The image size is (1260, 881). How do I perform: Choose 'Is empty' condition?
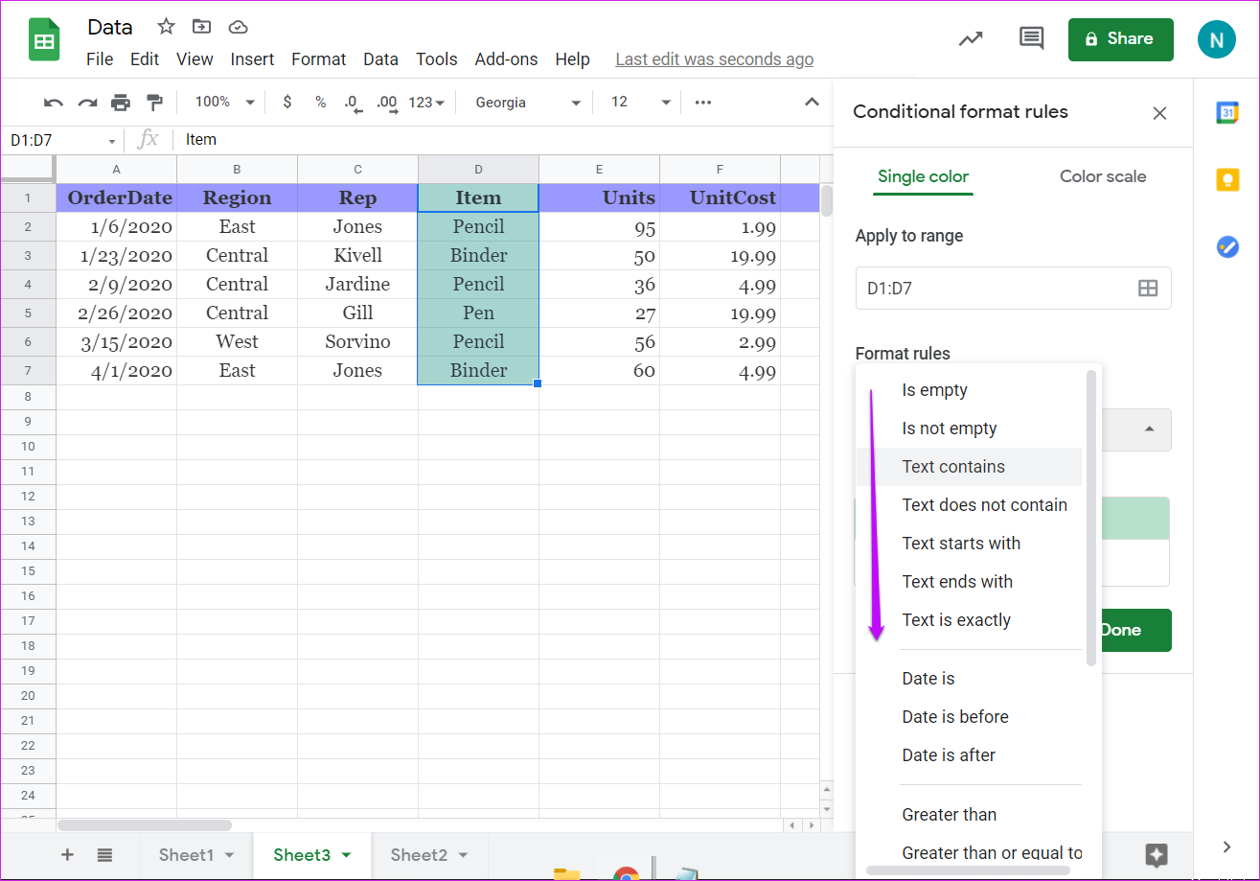pyautogui.click(x=969, y=390)
